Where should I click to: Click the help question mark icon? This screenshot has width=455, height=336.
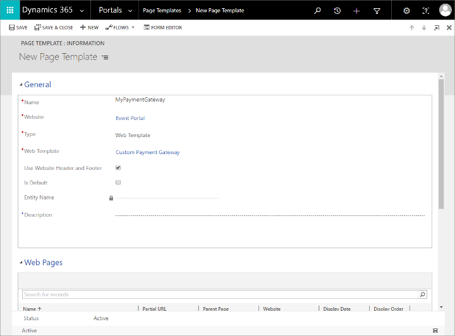[x=425, y=11]
